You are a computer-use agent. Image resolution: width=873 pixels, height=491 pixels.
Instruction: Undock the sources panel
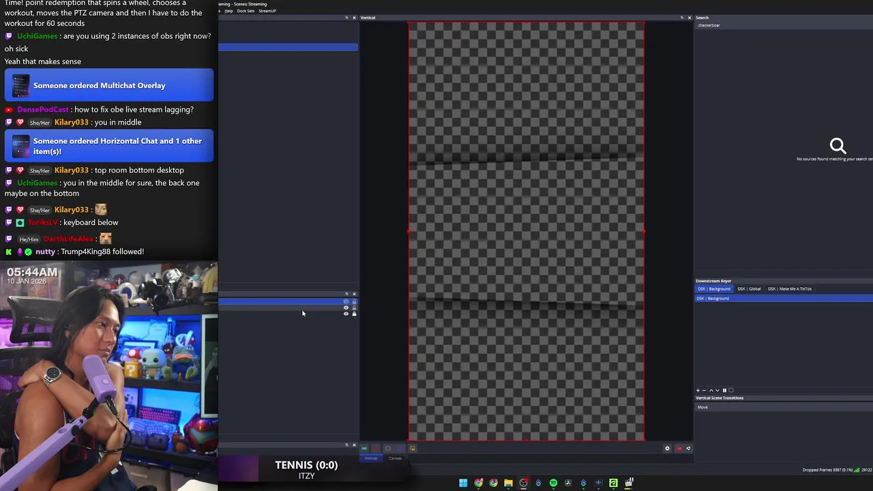point(346,294)
